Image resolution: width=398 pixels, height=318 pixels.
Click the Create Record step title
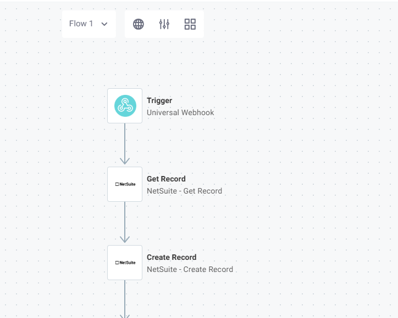point(172,258)
